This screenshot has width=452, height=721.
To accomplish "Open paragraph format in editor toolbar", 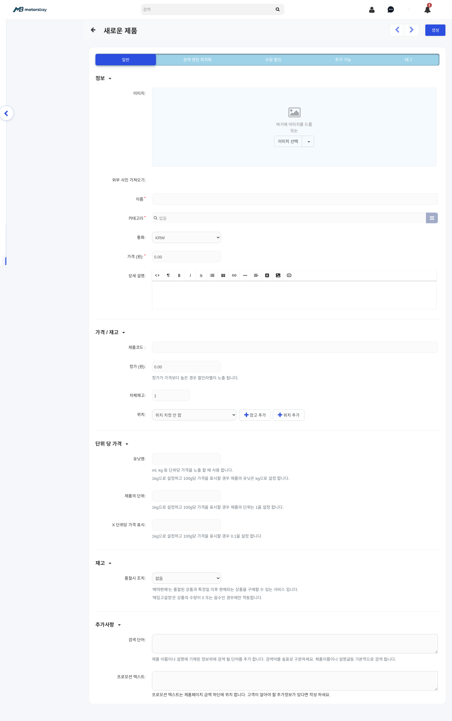I will click(168, 275).
